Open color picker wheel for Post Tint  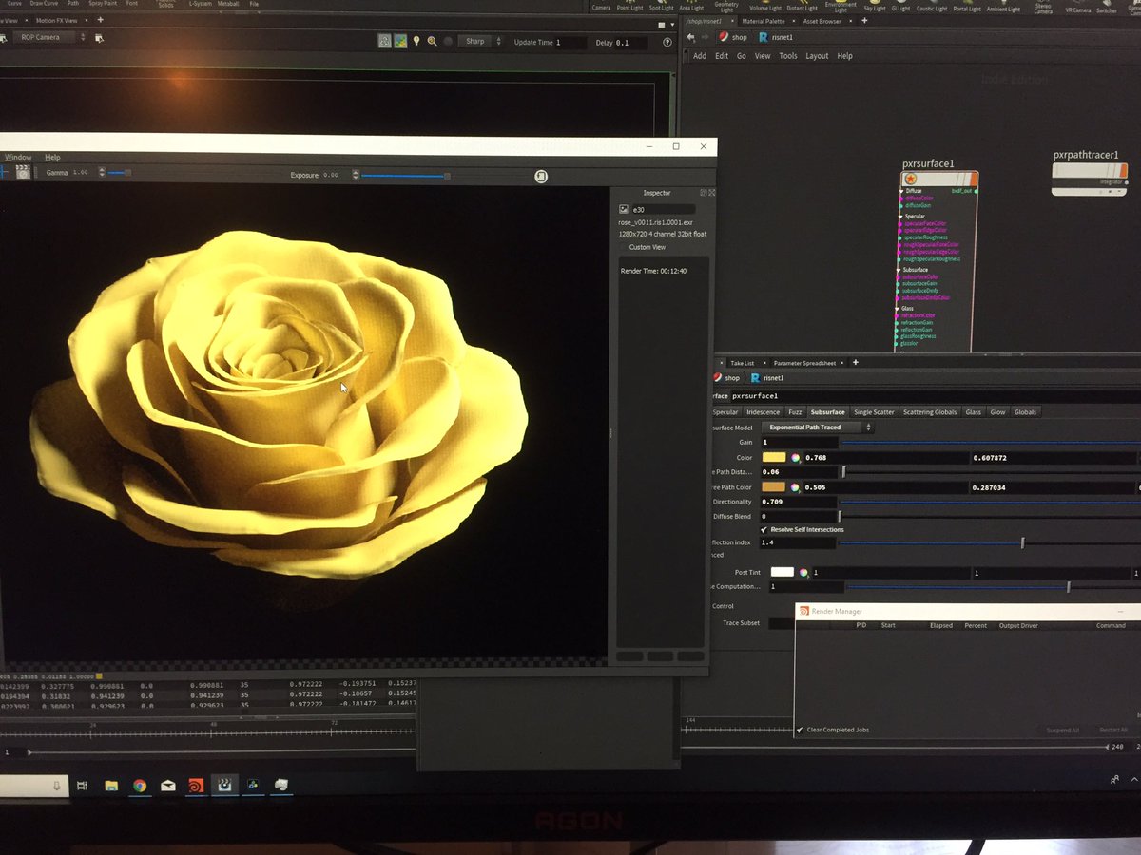803,573
